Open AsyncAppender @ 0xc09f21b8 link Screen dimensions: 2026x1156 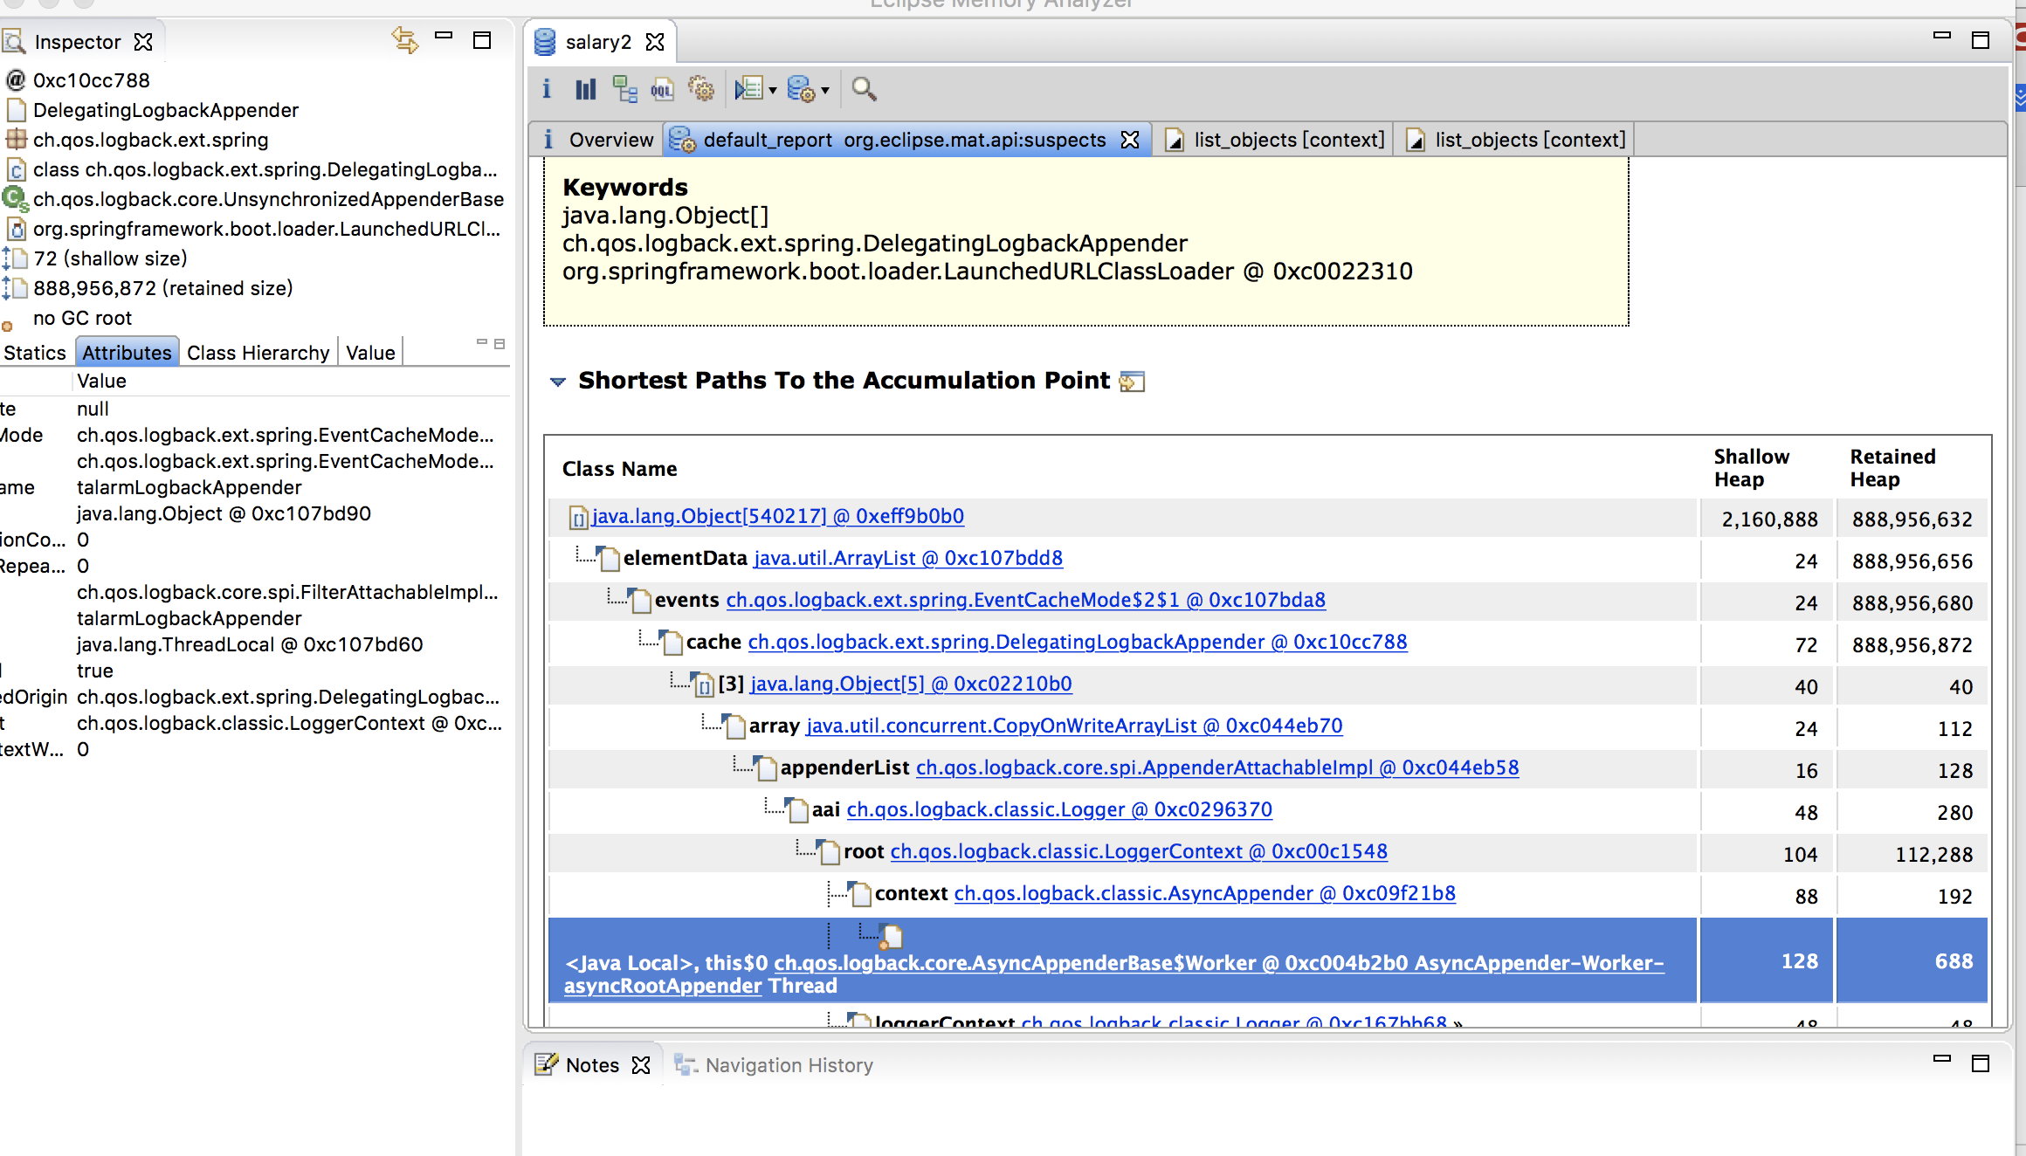click(x=1205, y=893)
